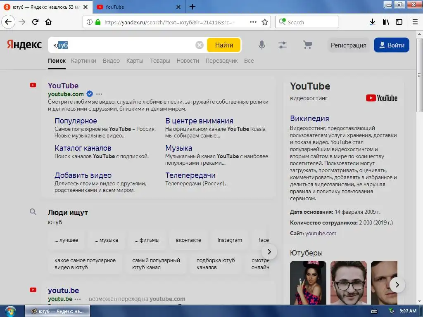Open the Телепередачи sitelink
Image resolution: width=423 pixels, height=317 pixels.
click(x=190, y=175)
